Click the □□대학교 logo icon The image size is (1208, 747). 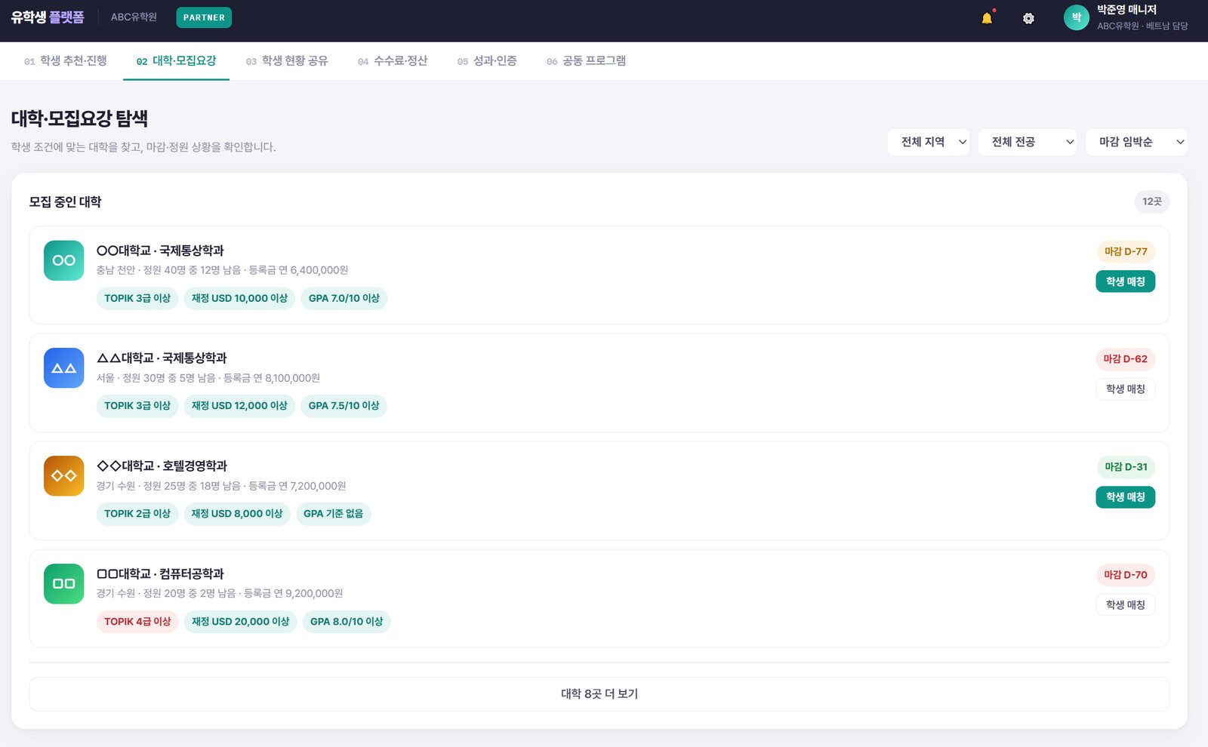tap(63, 583)
